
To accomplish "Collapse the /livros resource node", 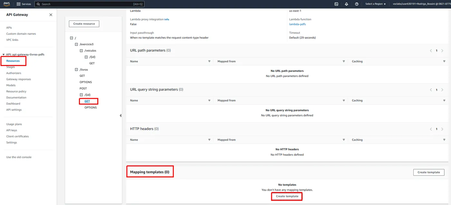I will (x=76, y=70).
